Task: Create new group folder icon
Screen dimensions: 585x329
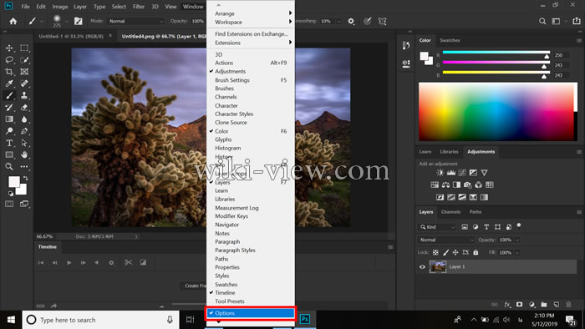Action: point(544,305)
